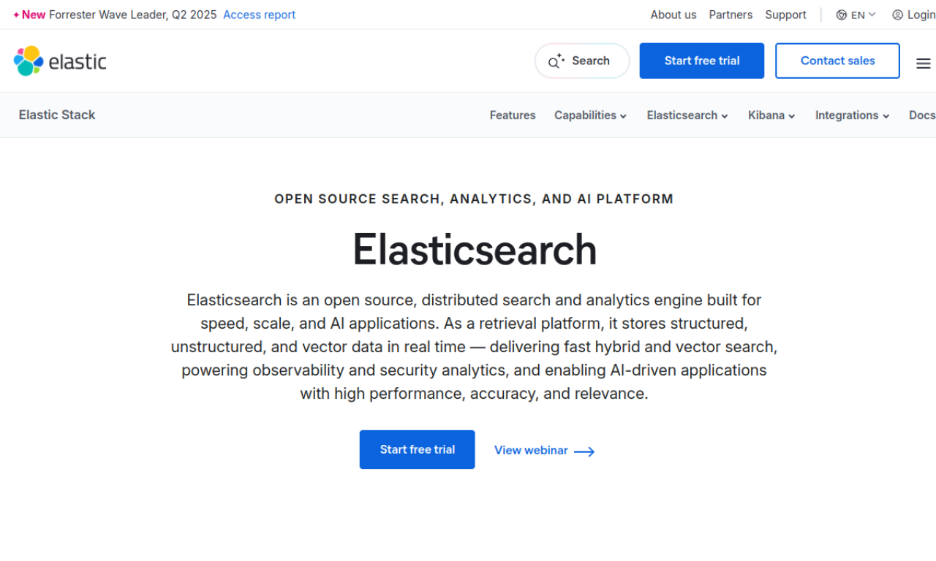Expand the Elasticsearch dropdown
The width and height of the screenshot is (936, 561).
click(686, 115)
